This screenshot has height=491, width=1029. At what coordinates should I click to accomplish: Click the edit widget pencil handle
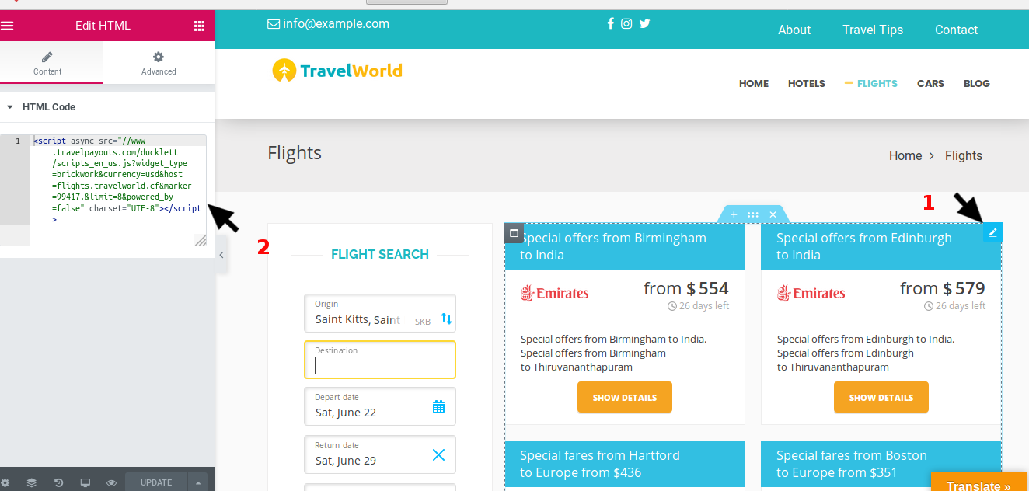(992, 232)
